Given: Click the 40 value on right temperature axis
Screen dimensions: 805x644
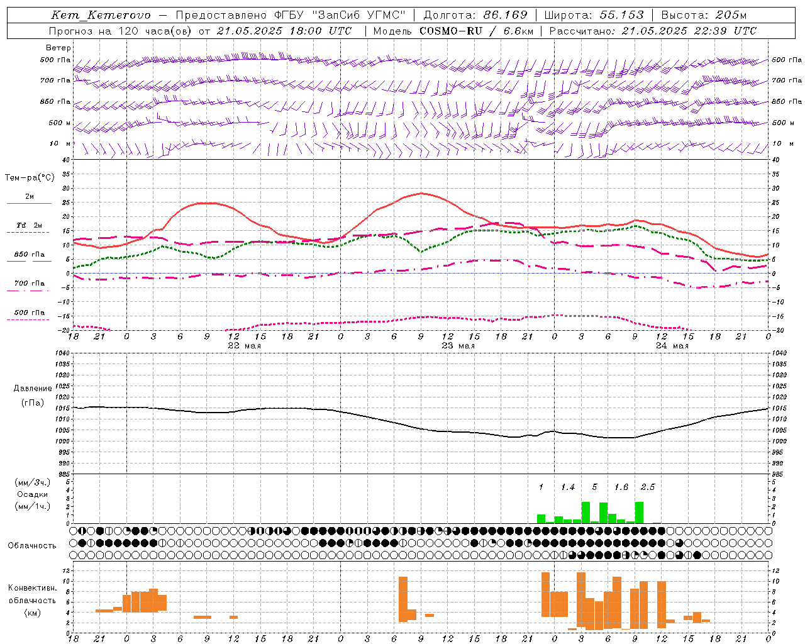Looking at the screenshot, I should [x=776, y=160].
